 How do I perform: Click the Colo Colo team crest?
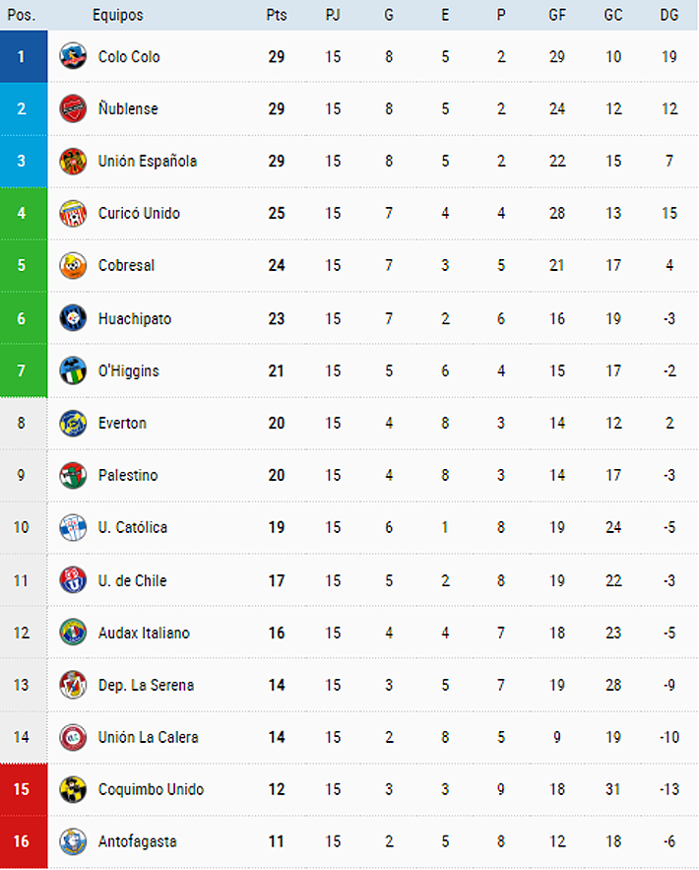tap(73, 56)
